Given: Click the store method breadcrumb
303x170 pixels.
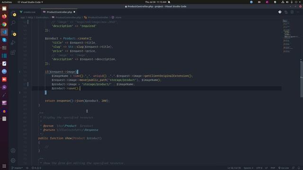Looking at the screenshot, I should pyautogui.click(x=116, y=17).
